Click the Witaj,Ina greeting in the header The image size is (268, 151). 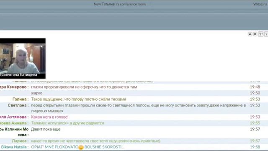(x=260, y=4)
